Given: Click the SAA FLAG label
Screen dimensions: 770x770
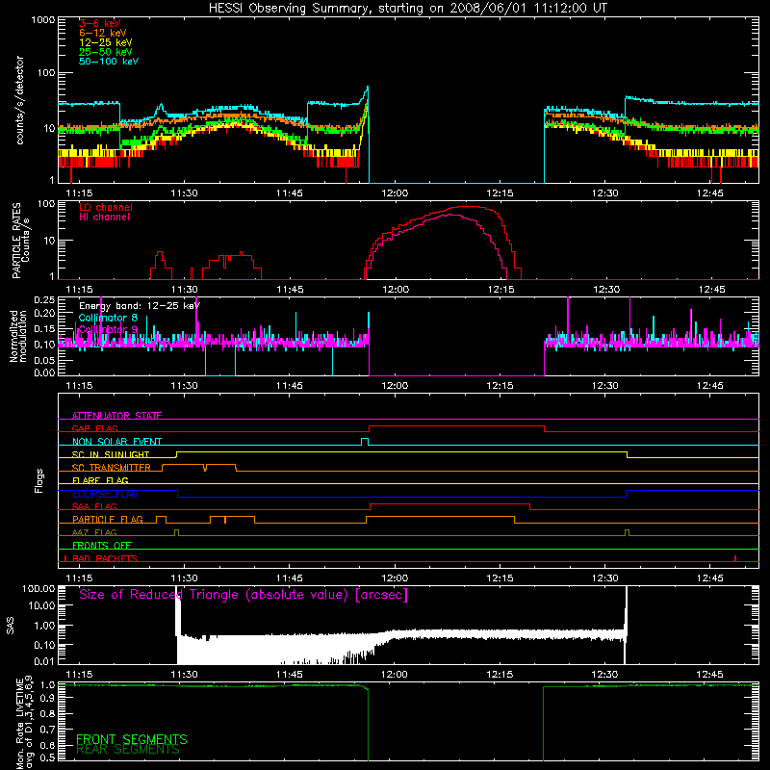Looking at the screenshot, I should [94, 506].
